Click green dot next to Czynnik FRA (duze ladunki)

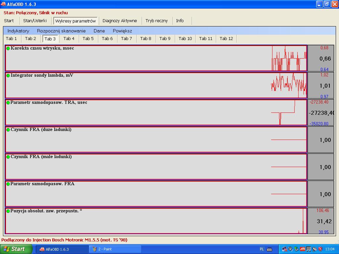8,130
